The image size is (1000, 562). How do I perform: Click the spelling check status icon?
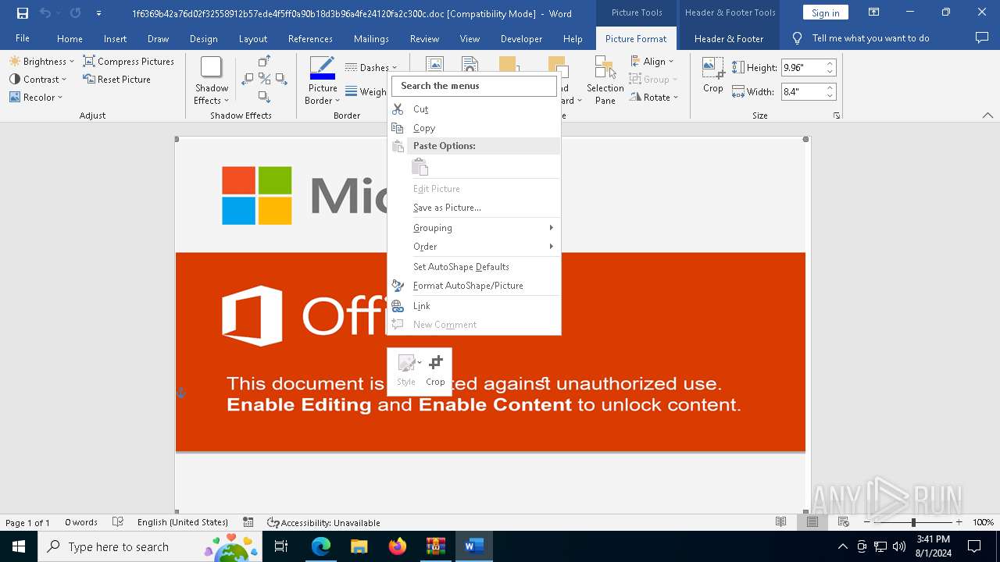pos(118,522)
